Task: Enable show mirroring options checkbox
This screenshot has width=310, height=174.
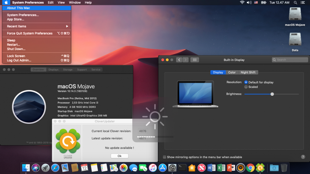Action: (x=164, y=157)
